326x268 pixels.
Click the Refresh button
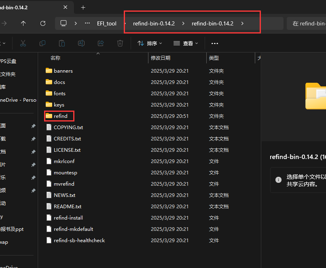coord(43,23)
